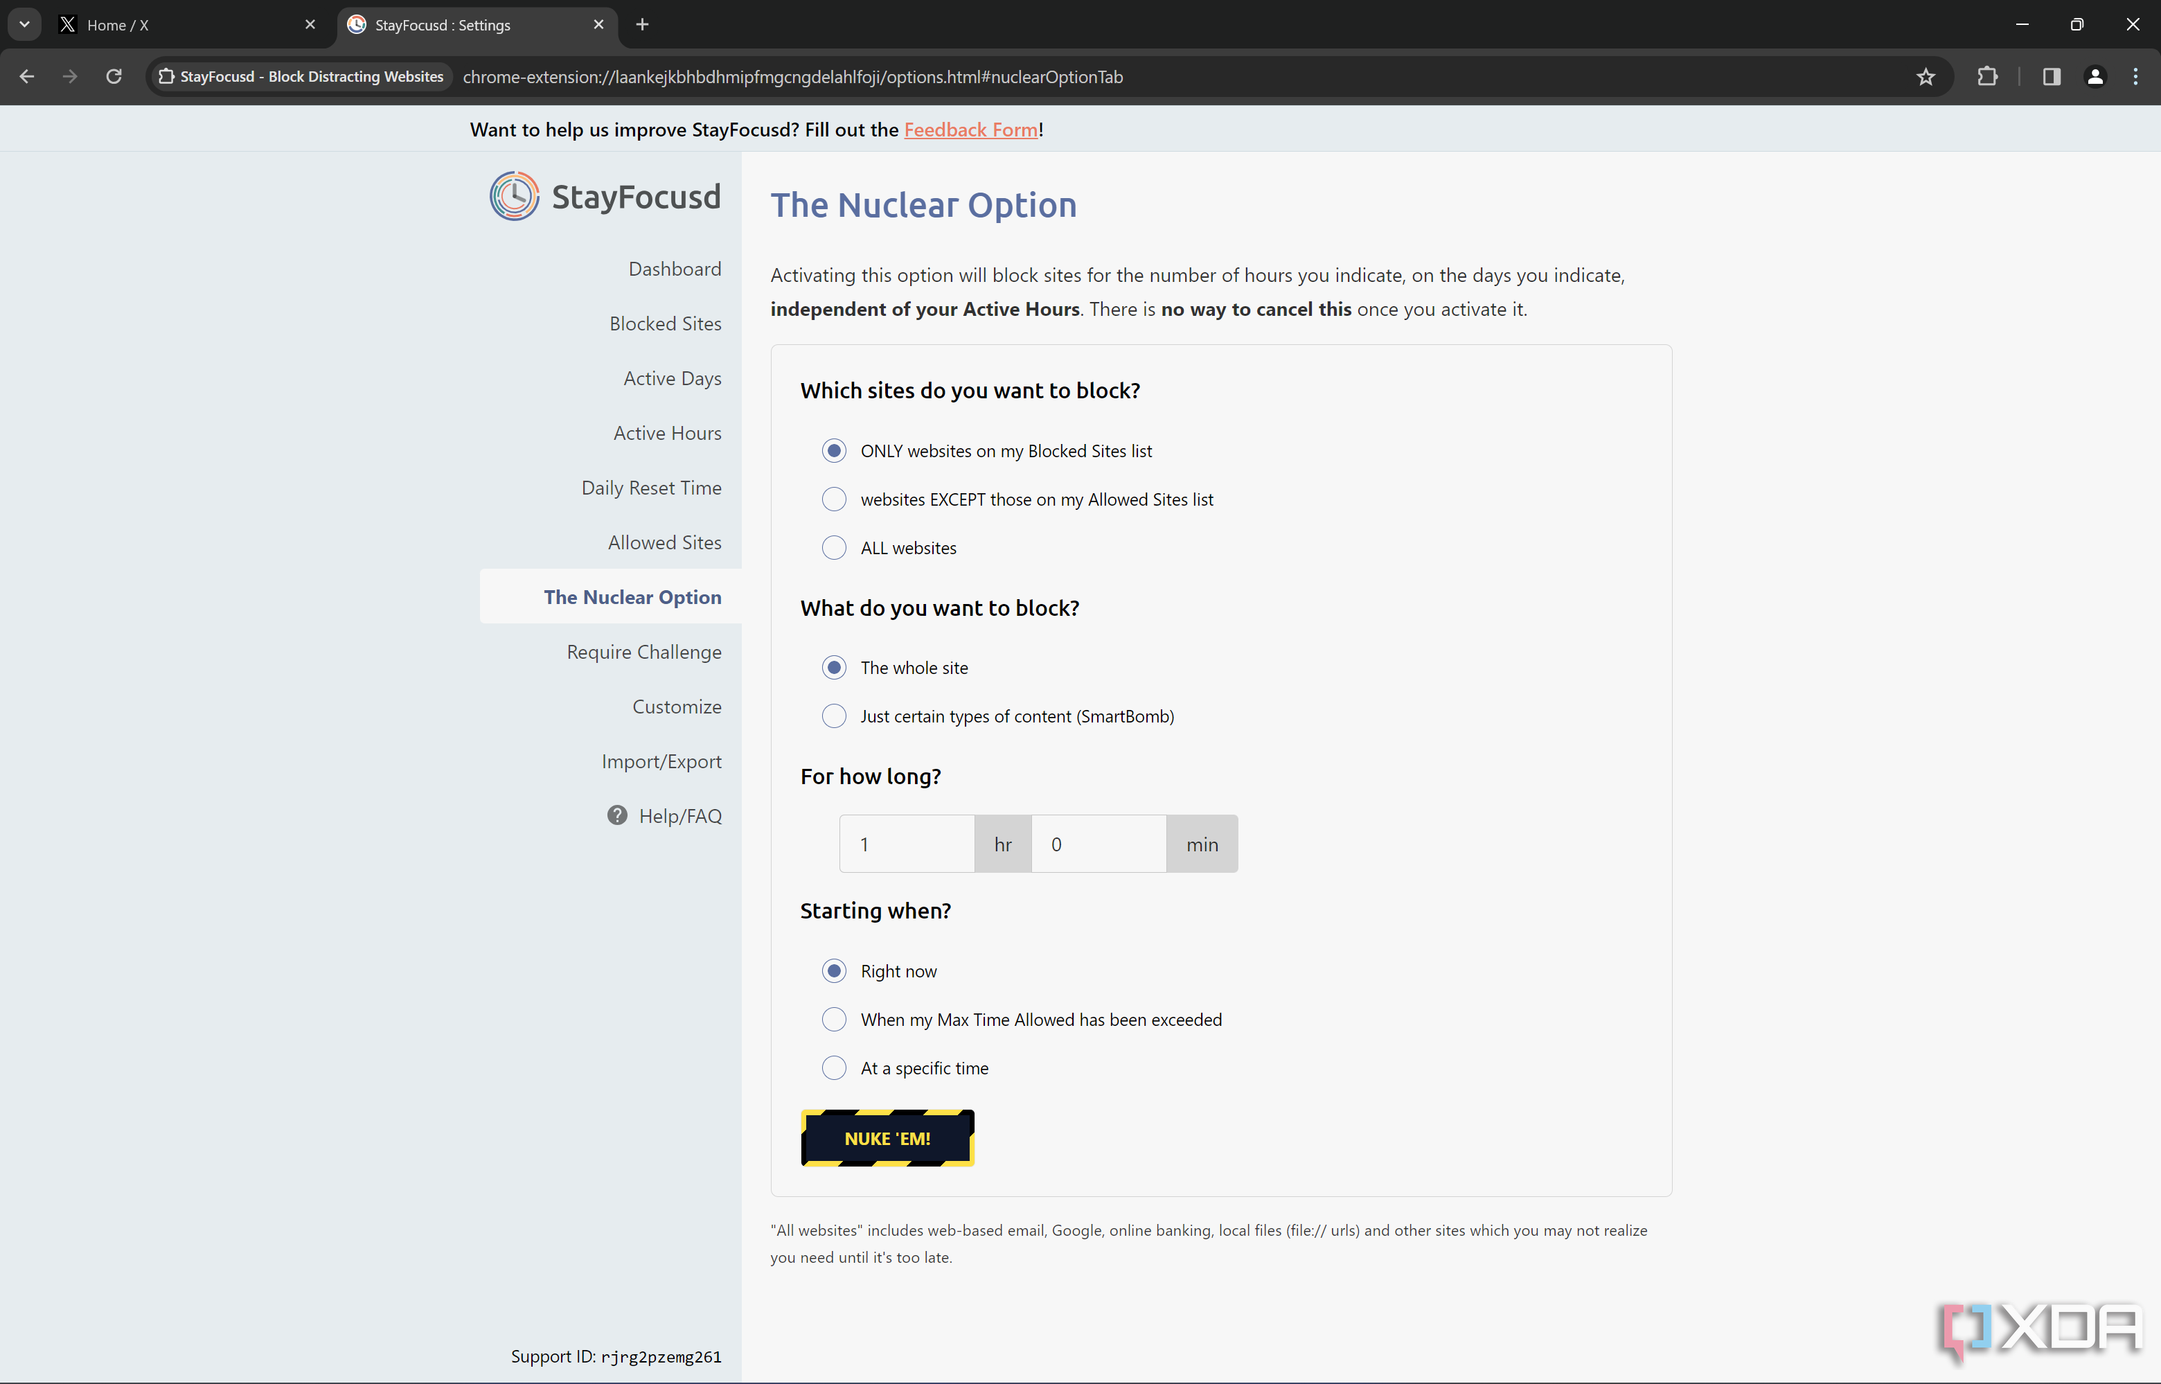
Task: Switch to StayFocusd : Settings tab
Action: point(477,25)
